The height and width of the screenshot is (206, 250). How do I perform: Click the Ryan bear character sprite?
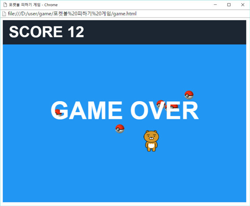coord(151,141)
